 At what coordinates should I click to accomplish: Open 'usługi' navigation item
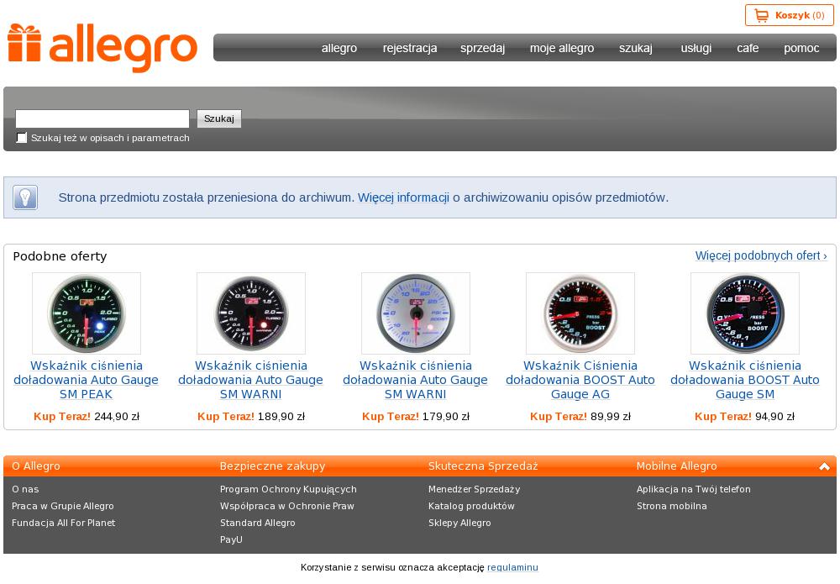coord(696,48)
